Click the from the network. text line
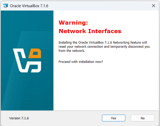The image size is (160, 126). 72,51
